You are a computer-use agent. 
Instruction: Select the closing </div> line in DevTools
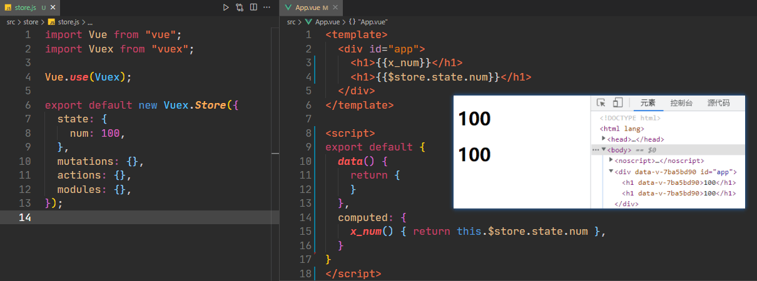626,204
